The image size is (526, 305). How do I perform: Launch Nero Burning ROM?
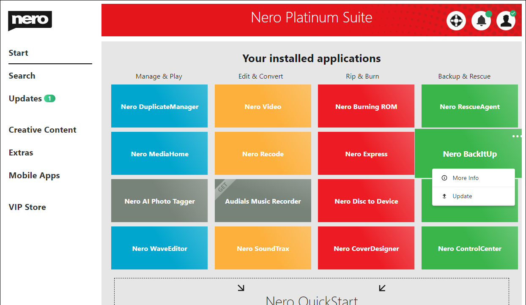pos(366,106)
